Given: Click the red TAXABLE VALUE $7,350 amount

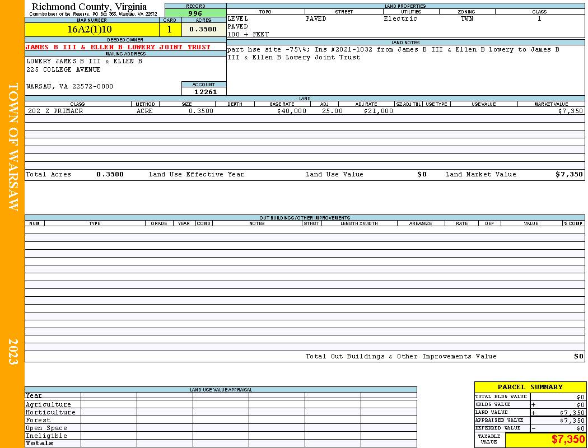Looking at the screenshot, I should click(568, 440).
